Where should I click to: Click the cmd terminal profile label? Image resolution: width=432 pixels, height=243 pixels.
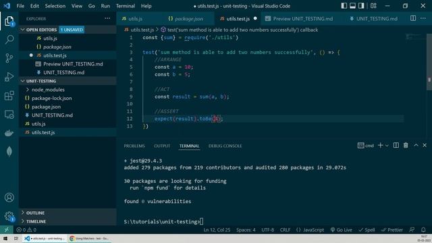coord(366,146)
